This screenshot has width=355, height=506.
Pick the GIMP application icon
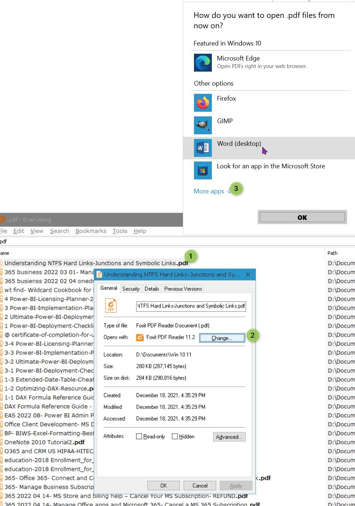point(203,125)
